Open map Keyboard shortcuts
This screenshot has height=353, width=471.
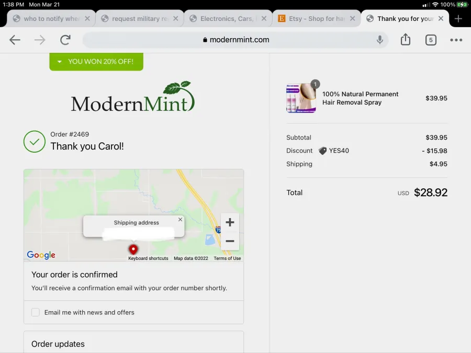(x=148, y=258)
